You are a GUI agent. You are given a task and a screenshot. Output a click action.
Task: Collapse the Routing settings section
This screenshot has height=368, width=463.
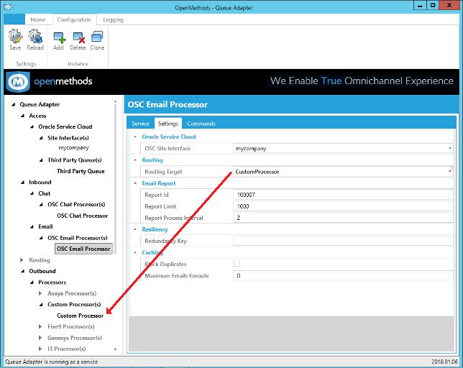[x=135, y=160]
